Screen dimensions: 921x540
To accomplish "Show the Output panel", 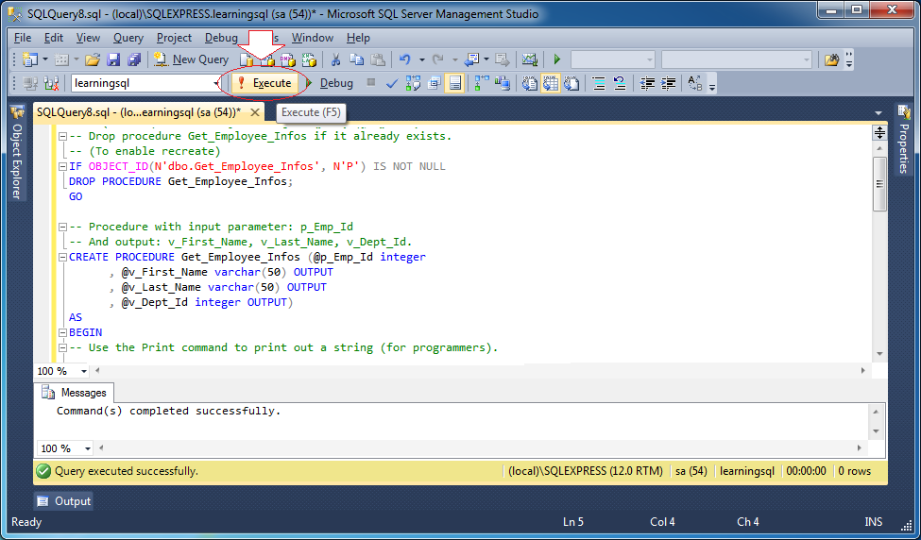I will (x=64, y=501).
